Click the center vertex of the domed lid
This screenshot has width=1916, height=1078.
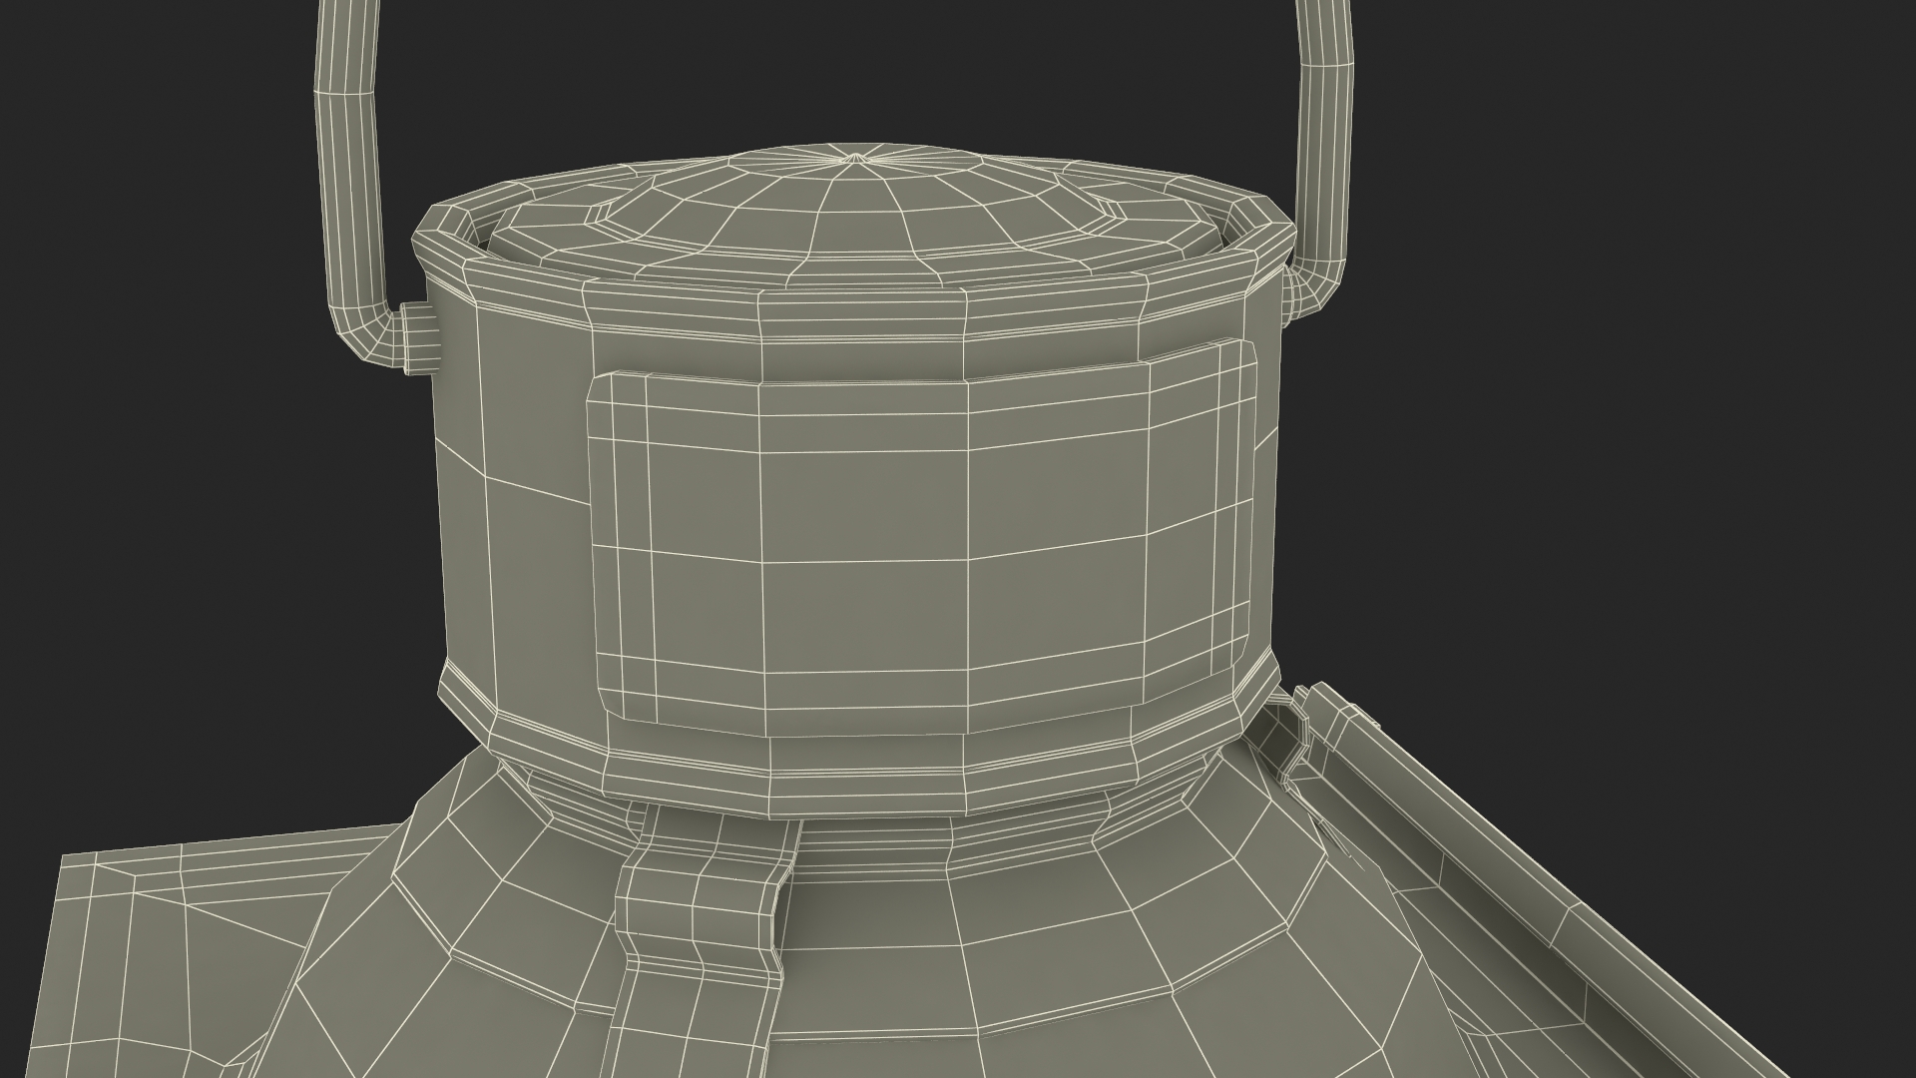tap(853, 157)
